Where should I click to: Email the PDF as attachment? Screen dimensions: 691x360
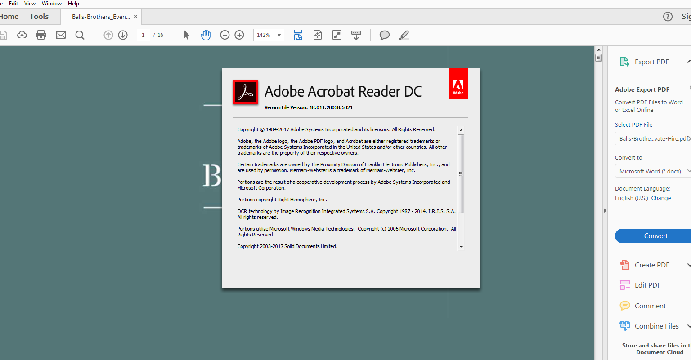60,35
